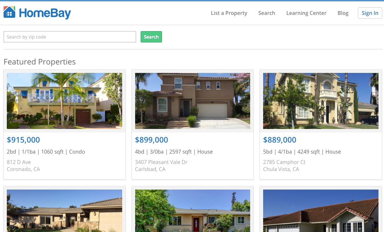The height and width of the screenshot is (232, 384).
Task: Open the 812 D Ave Coronado photo
Action: point(64,101)
